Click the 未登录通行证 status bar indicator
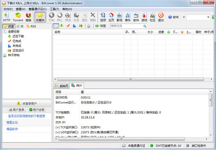 click(x=134, y=146)
